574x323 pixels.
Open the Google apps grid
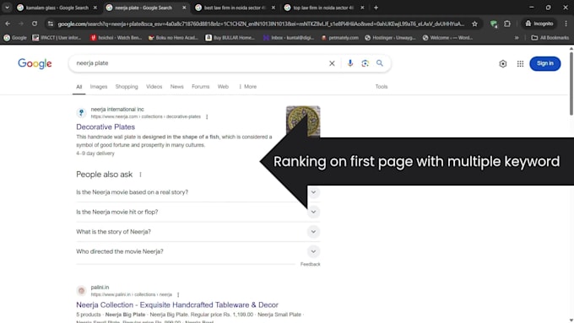pos(520,63)
